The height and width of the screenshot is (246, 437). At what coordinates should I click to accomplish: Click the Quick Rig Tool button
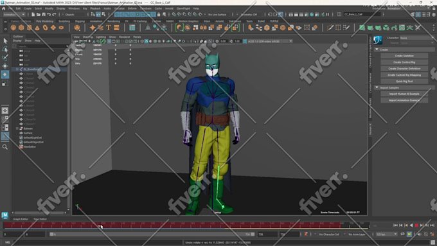(x=404, y=82)
